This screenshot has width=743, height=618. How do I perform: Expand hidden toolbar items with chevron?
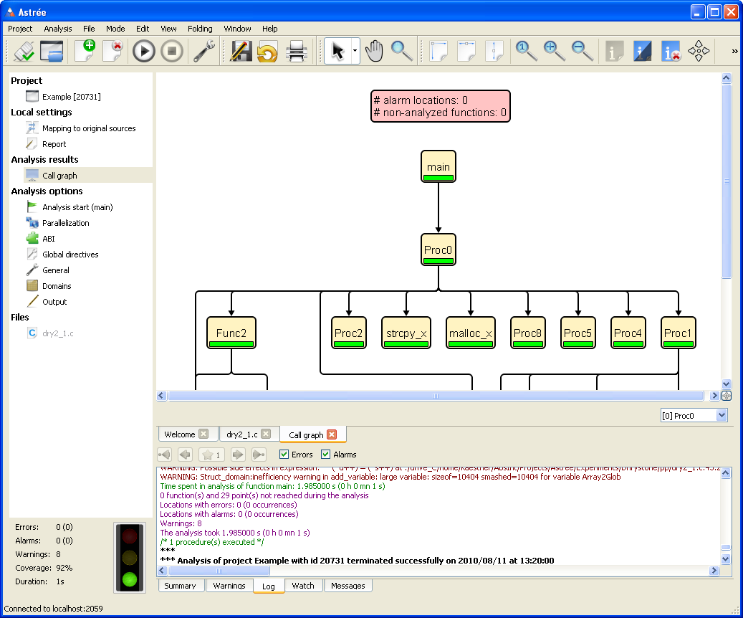coord(734,51)
